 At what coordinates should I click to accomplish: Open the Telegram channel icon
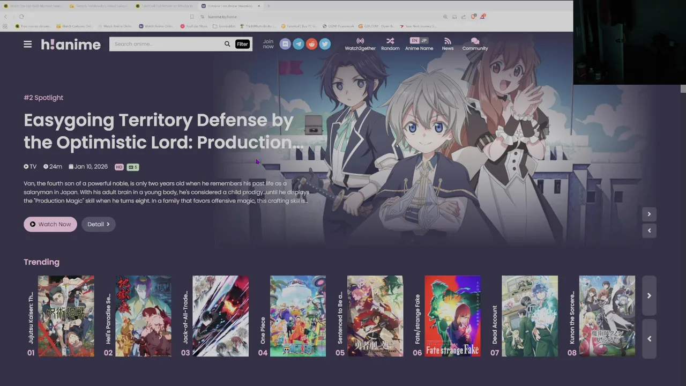click(299, 44)
